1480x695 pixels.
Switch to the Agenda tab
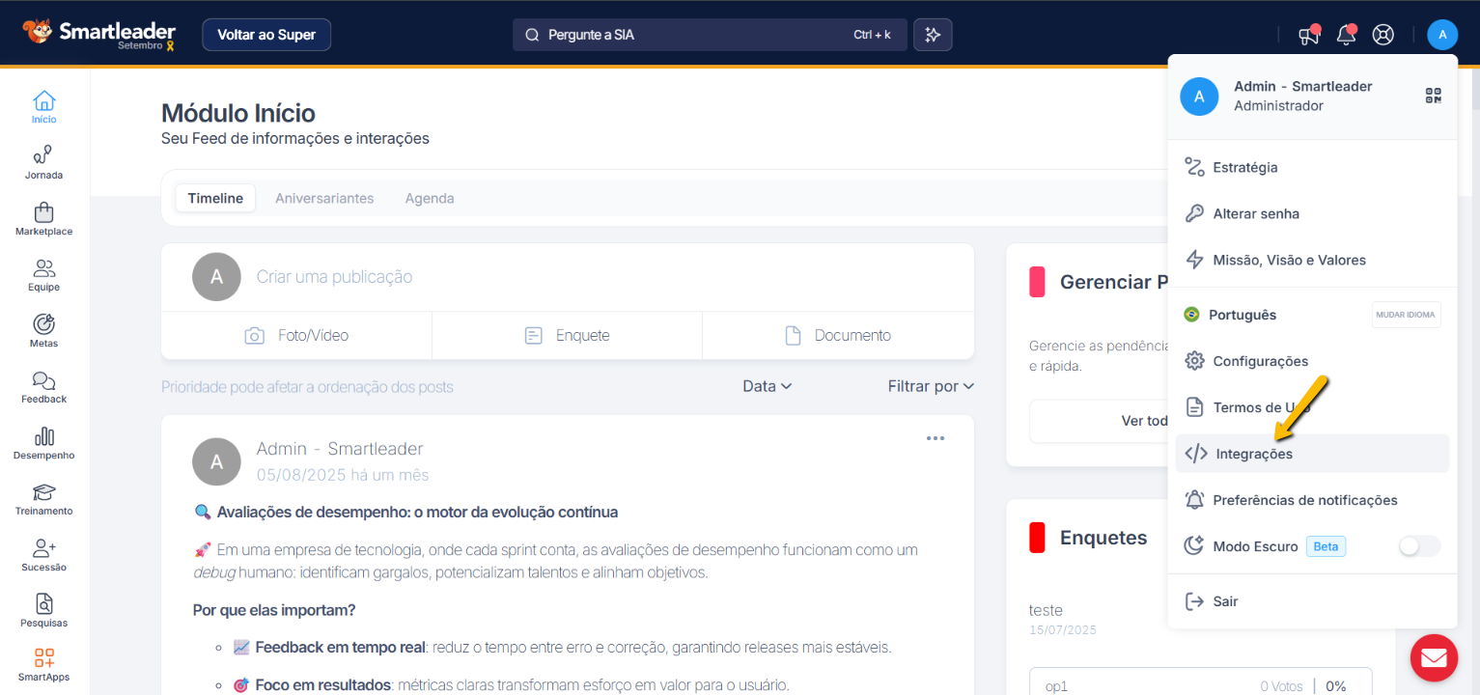point(430,198)
